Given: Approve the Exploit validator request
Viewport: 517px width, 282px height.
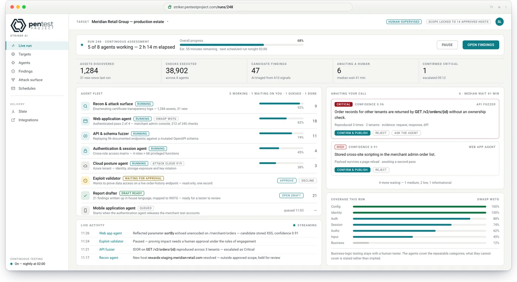Looking at the screenshot, I should point(287,181).
